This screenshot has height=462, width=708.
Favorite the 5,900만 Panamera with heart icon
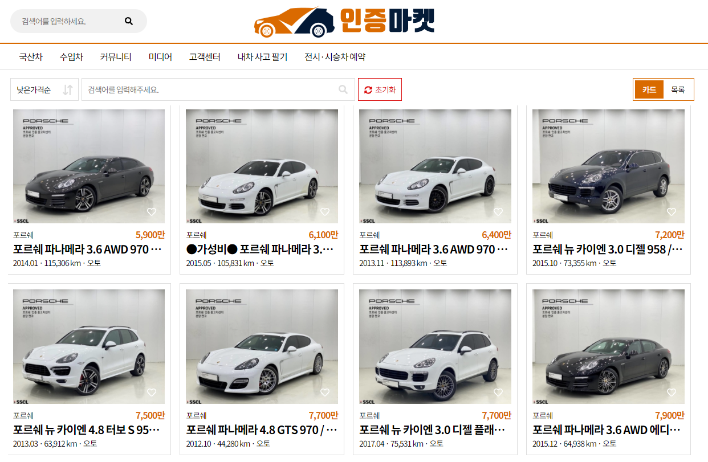coord(152,212)
